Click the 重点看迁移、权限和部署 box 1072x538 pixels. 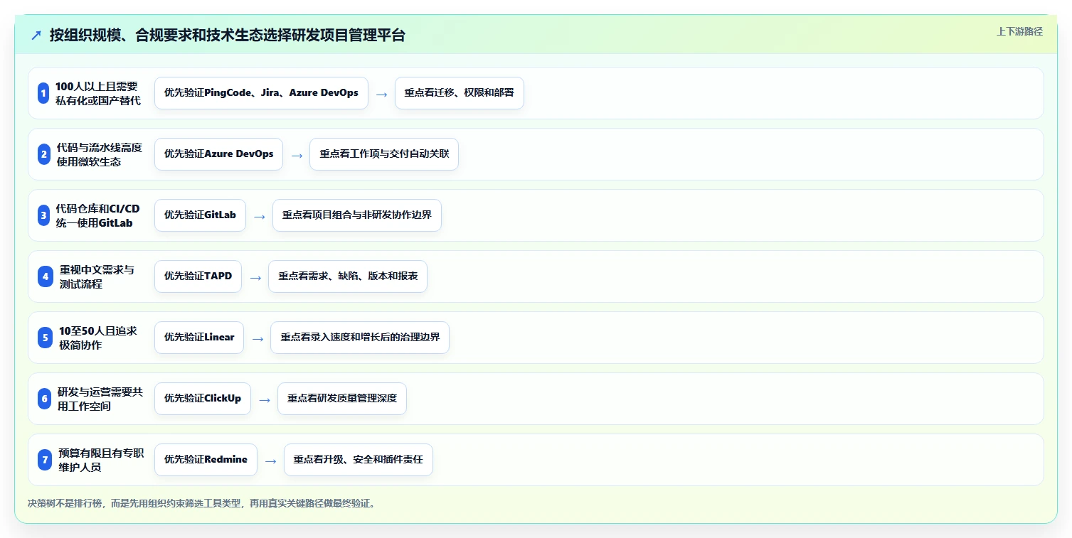pyautogui.click(x=459, y=93)
